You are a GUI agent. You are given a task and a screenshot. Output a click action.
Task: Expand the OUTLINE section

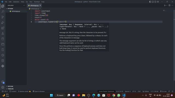coord(16,86)
